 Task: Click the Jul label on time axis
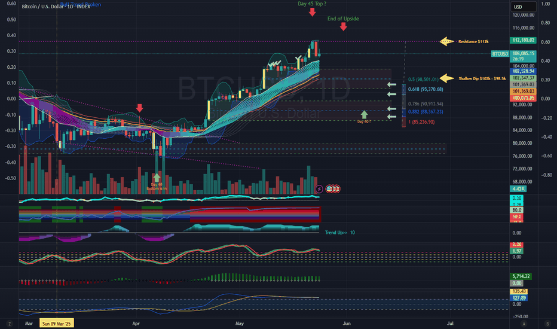tap(450, 324)
